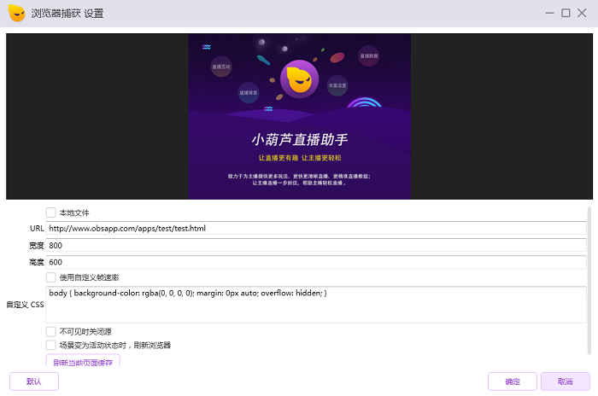Image resolution: width=598 pixels, height=396 pixels.
Task: Check the 不可见时关闭源 option
Action: pos(50,331)
